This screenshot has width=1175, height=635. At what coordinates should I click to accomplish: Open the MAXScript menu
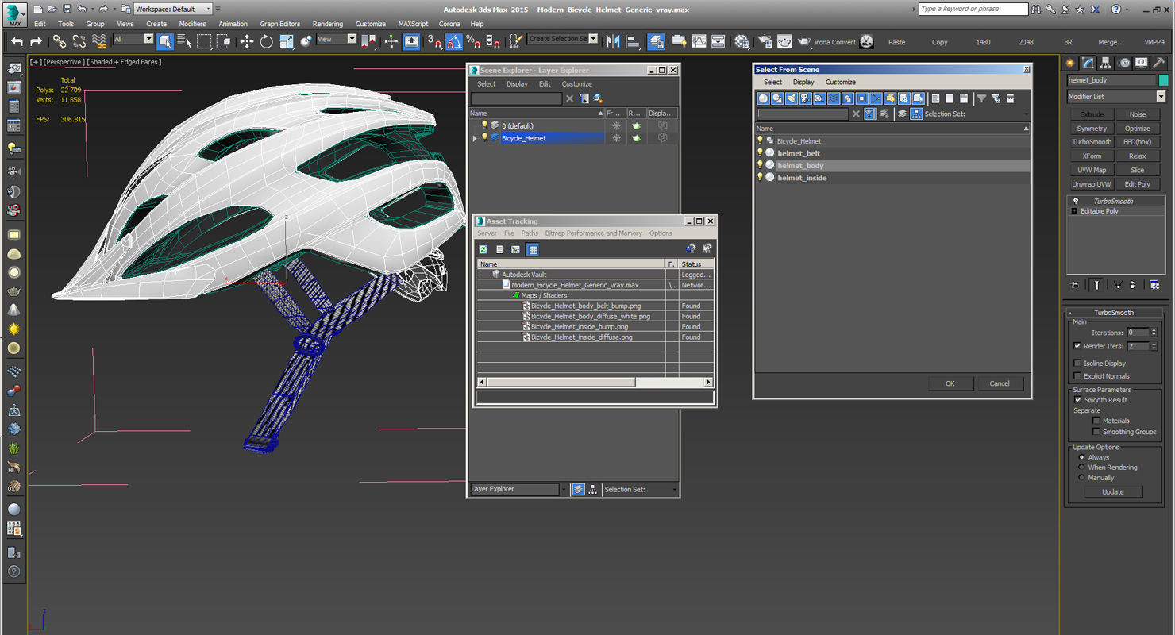413,24
